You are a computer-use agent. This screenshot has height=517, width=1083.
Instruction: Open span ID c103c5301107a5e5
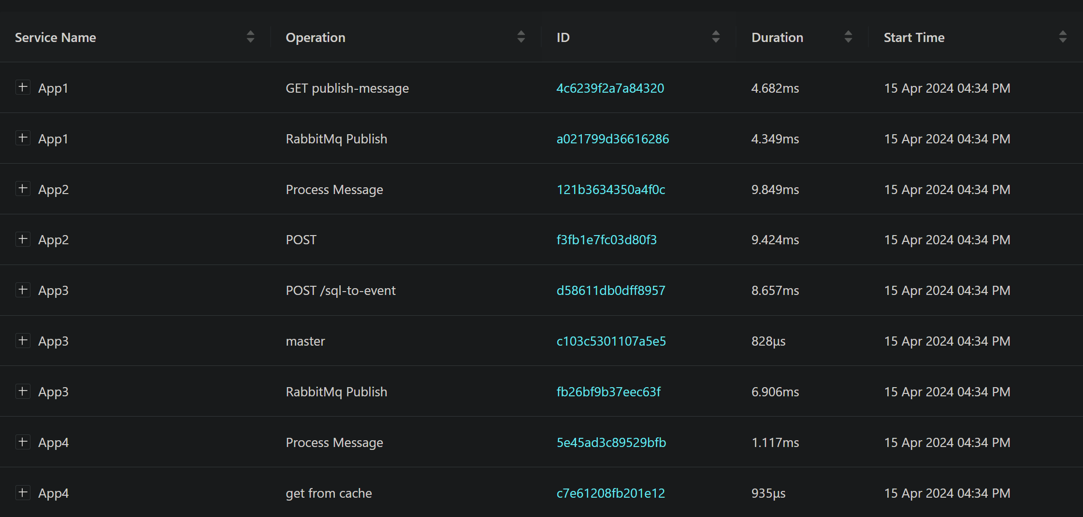point(611,341)
